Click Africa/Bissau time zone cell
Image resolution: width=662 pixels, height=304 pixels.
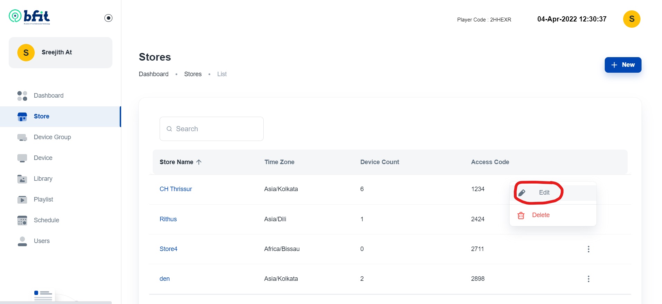pyautogui.click(x=282, y=249)
